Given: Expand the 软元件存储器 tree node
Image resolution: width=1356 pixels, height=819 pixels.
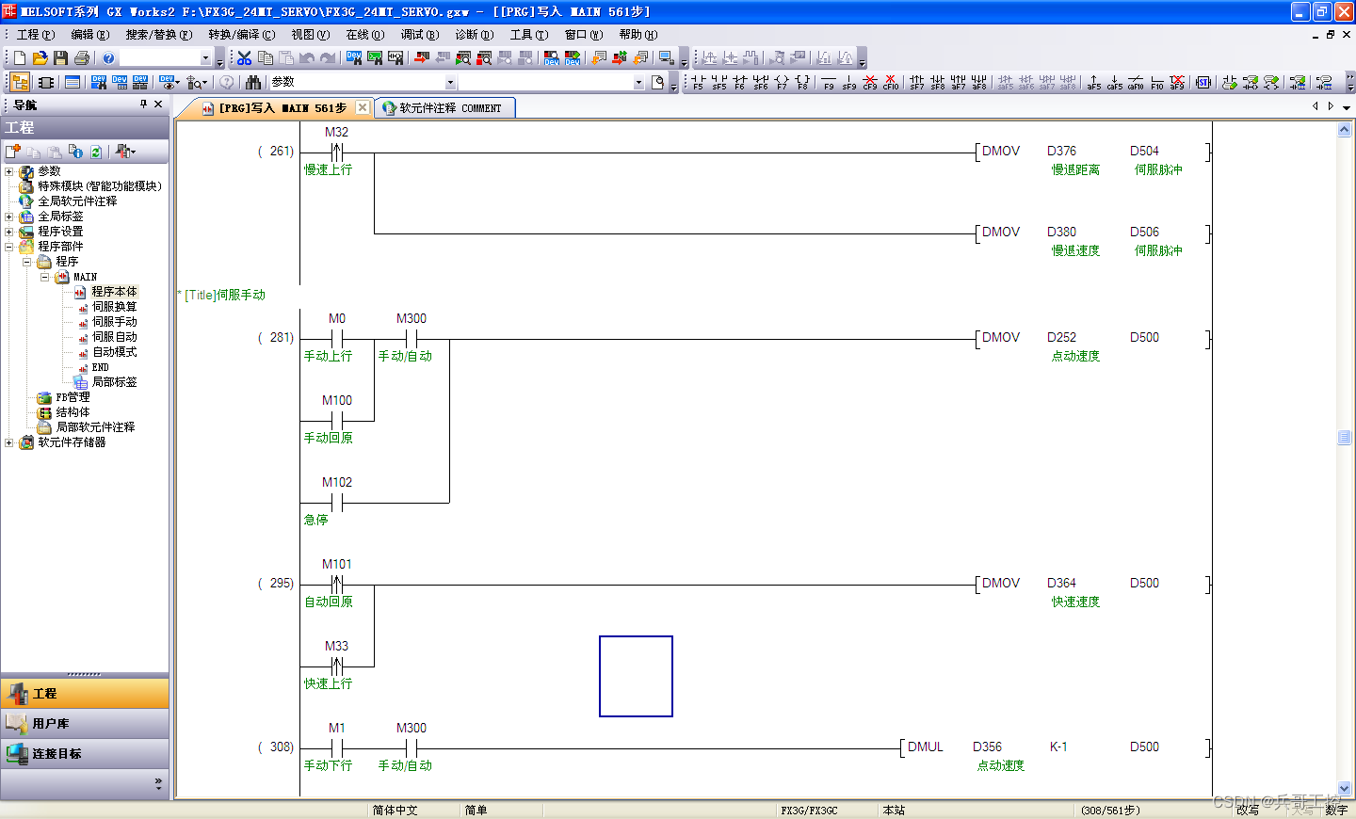Looking at the screenshot, I should coord(9,442).
